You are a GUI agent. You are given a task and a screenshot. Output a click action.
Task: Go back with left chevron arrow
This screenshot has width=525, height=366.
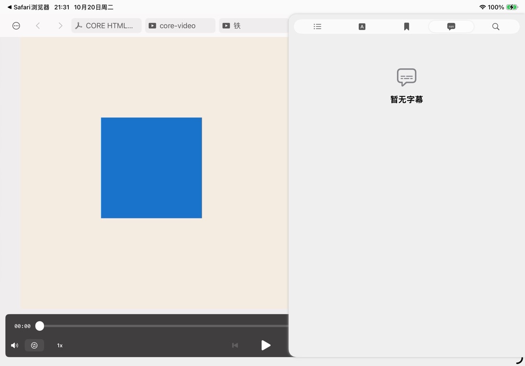[38, 26]
